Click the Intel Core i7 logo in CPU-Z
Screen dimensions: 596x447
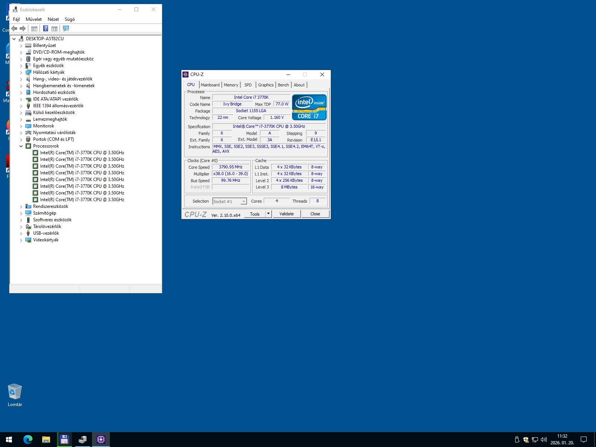coord(309,107)
